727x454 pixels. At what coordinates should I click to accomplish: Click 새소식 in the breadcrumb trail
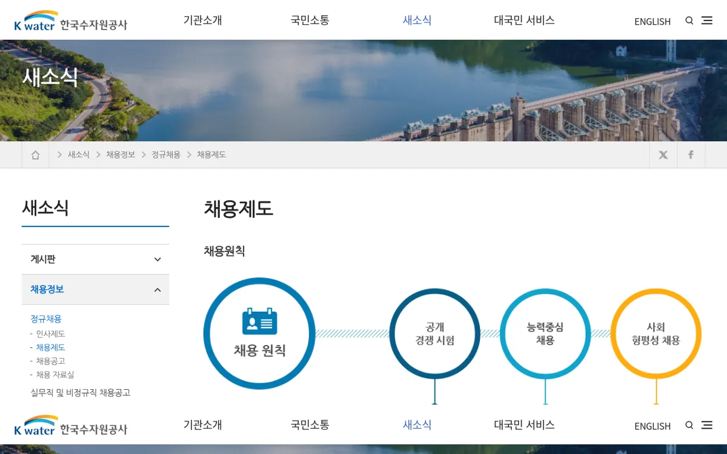(x=79, y=155)
